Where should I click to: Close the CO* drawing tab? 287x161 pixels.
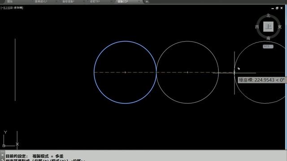tap(139, 1)
